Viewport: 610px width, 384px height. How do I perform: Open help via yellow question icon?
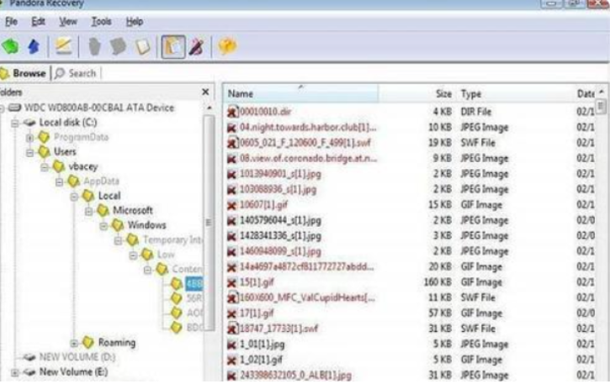[226, 47]
